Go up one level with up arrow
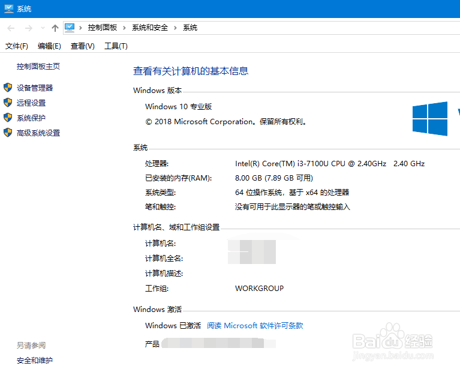 click(x=55, y=28)
